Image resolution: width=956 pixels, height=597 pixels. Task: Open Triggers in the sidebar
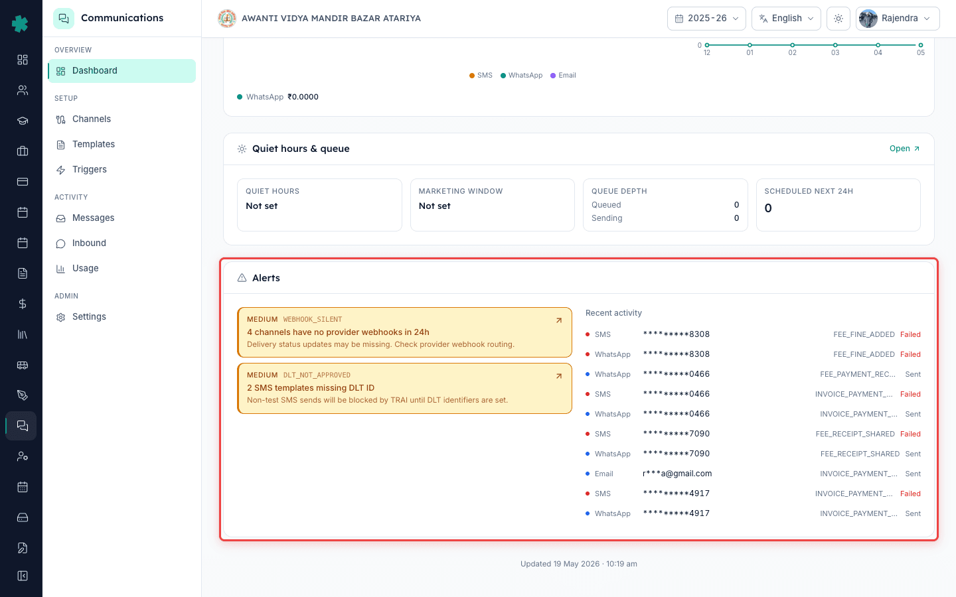pyautogui.click(x=122, y=170)
